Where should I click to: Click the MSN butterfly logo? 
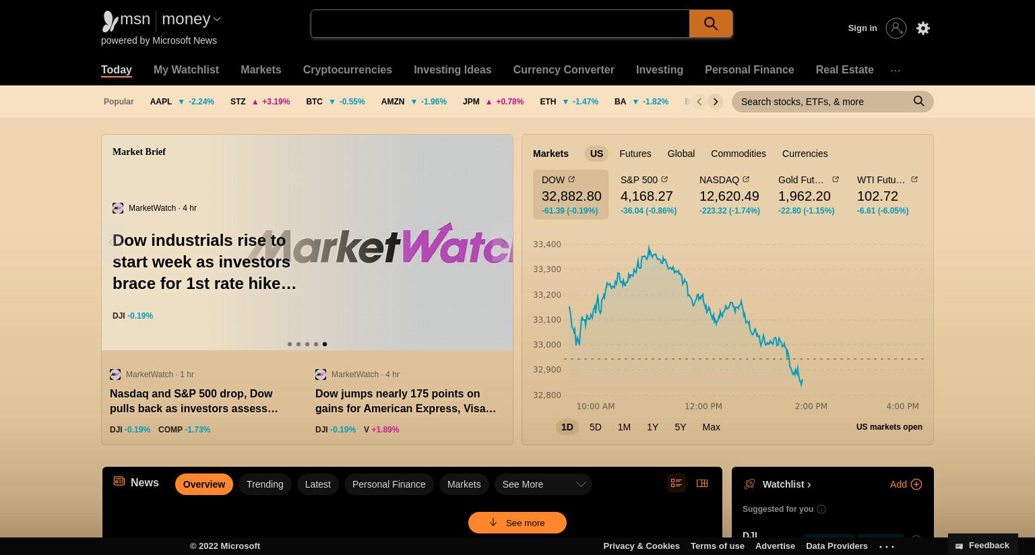click(109, 22)
